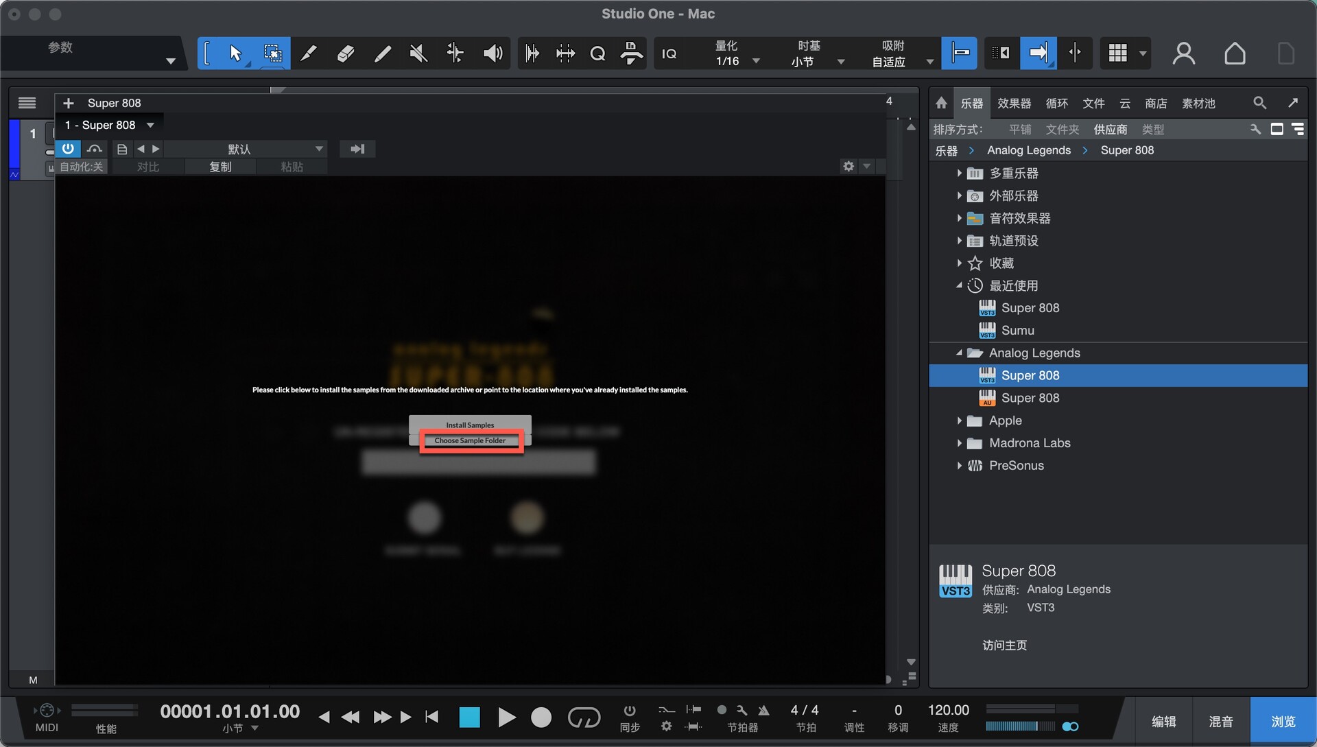Click the home icon in browser panel
Image resolution: width=1317 pixels, height=747 pixels.
pos(941,103)
